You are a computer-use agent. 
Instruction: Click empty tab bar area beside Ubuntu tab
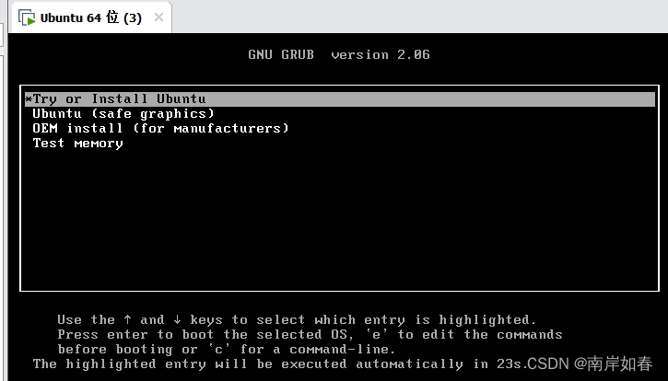click(417, 17)
